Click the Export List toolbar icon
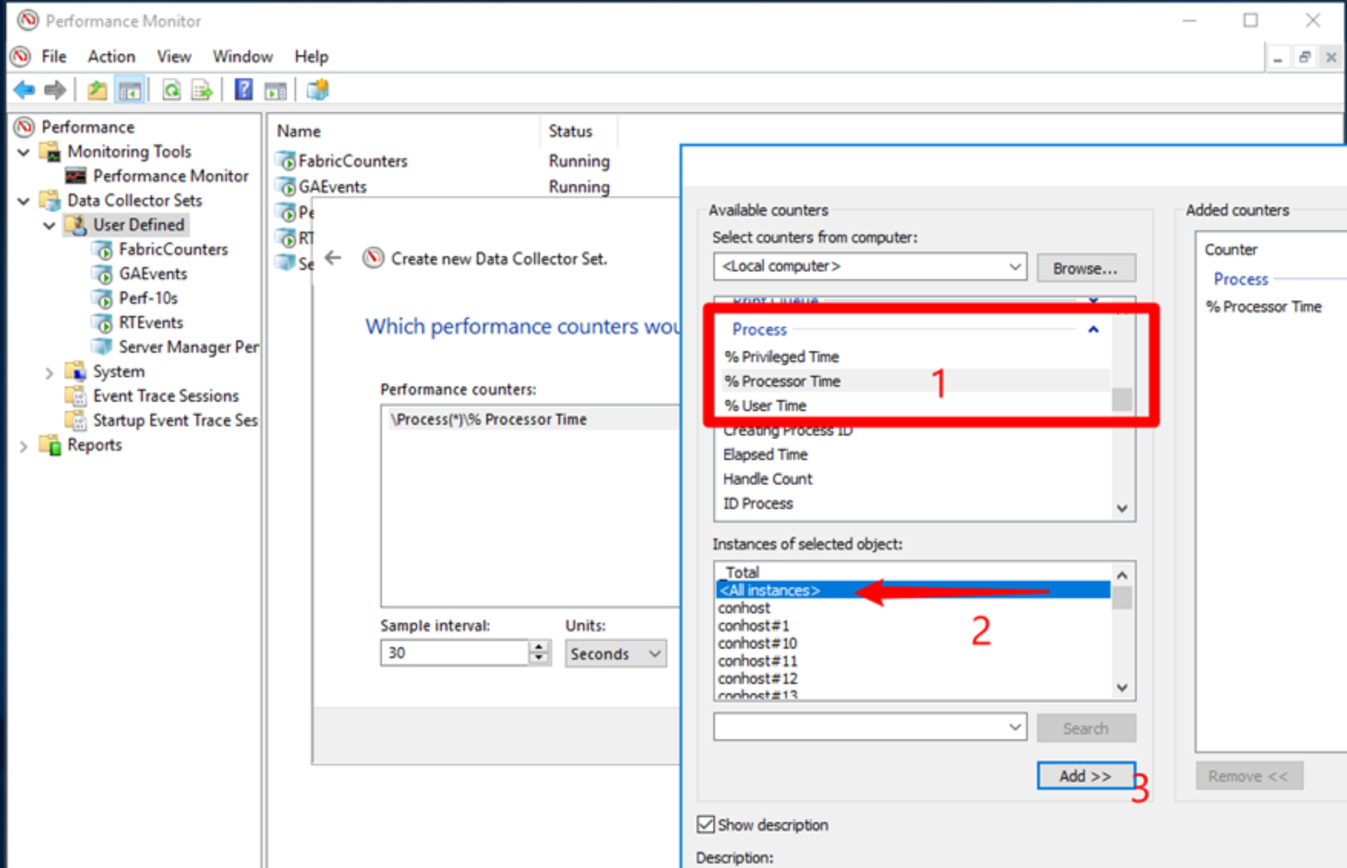The image size is (1347, 868). click(x=202, y=90)
